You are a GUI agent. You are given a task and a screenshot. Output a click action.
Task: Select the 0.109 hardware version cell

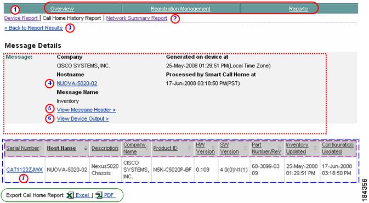[x=206, y=170]
